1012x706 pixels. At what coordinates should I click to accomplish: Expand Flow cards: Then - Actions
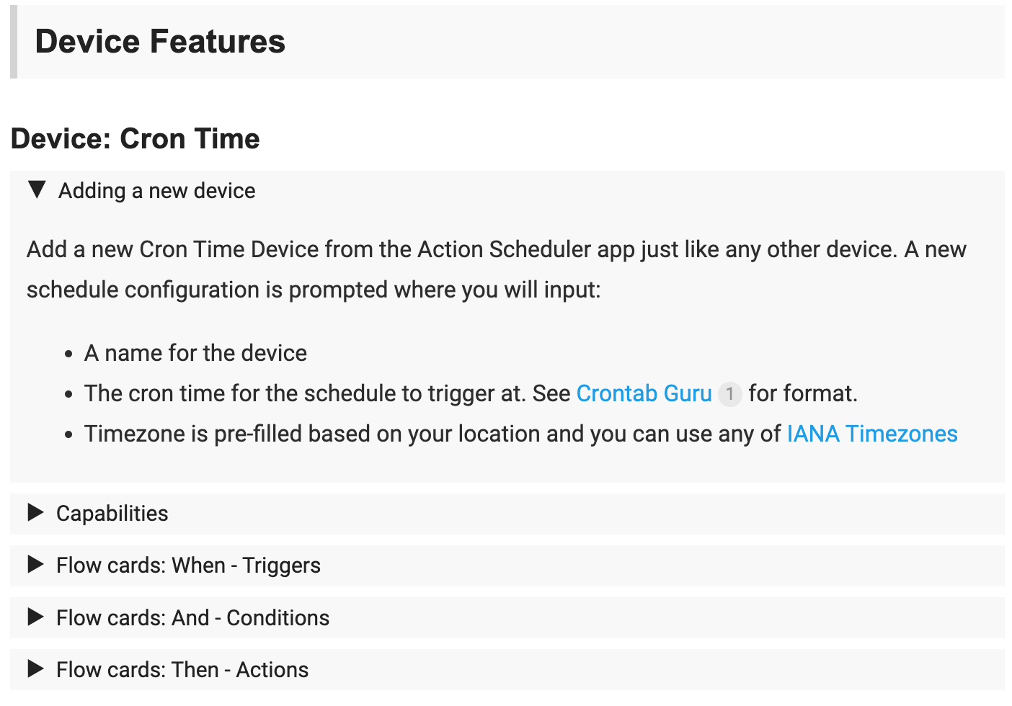(182, 670)
